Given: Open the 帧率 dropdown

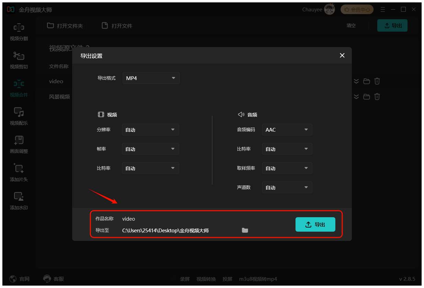Looking at the screenshot, I should 150,149.
